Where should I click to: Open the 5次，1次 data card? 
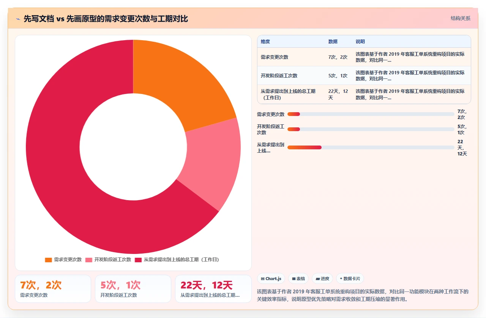[133, 289]
